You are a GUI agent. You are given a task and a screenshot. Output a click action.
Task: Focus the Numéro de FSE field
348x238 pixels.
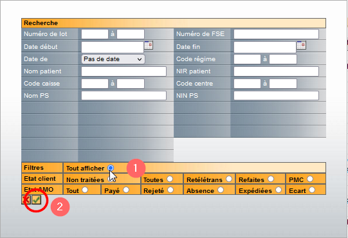[277, 34]
